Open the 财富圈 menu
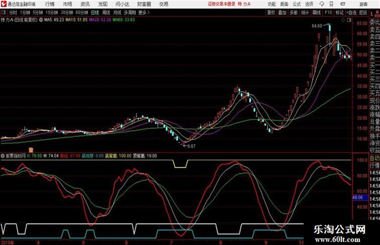The height and width of the screenshot is (245, 380). coord(144,4)
